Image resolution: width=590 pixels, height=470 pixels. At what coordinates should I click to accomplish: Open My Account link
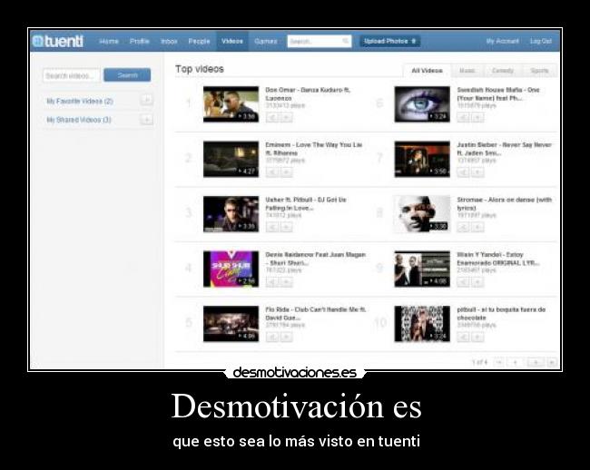(502, 41)
